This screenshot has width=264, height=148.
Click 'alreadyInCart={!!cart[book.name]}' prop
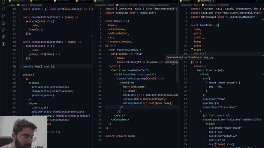148,103
